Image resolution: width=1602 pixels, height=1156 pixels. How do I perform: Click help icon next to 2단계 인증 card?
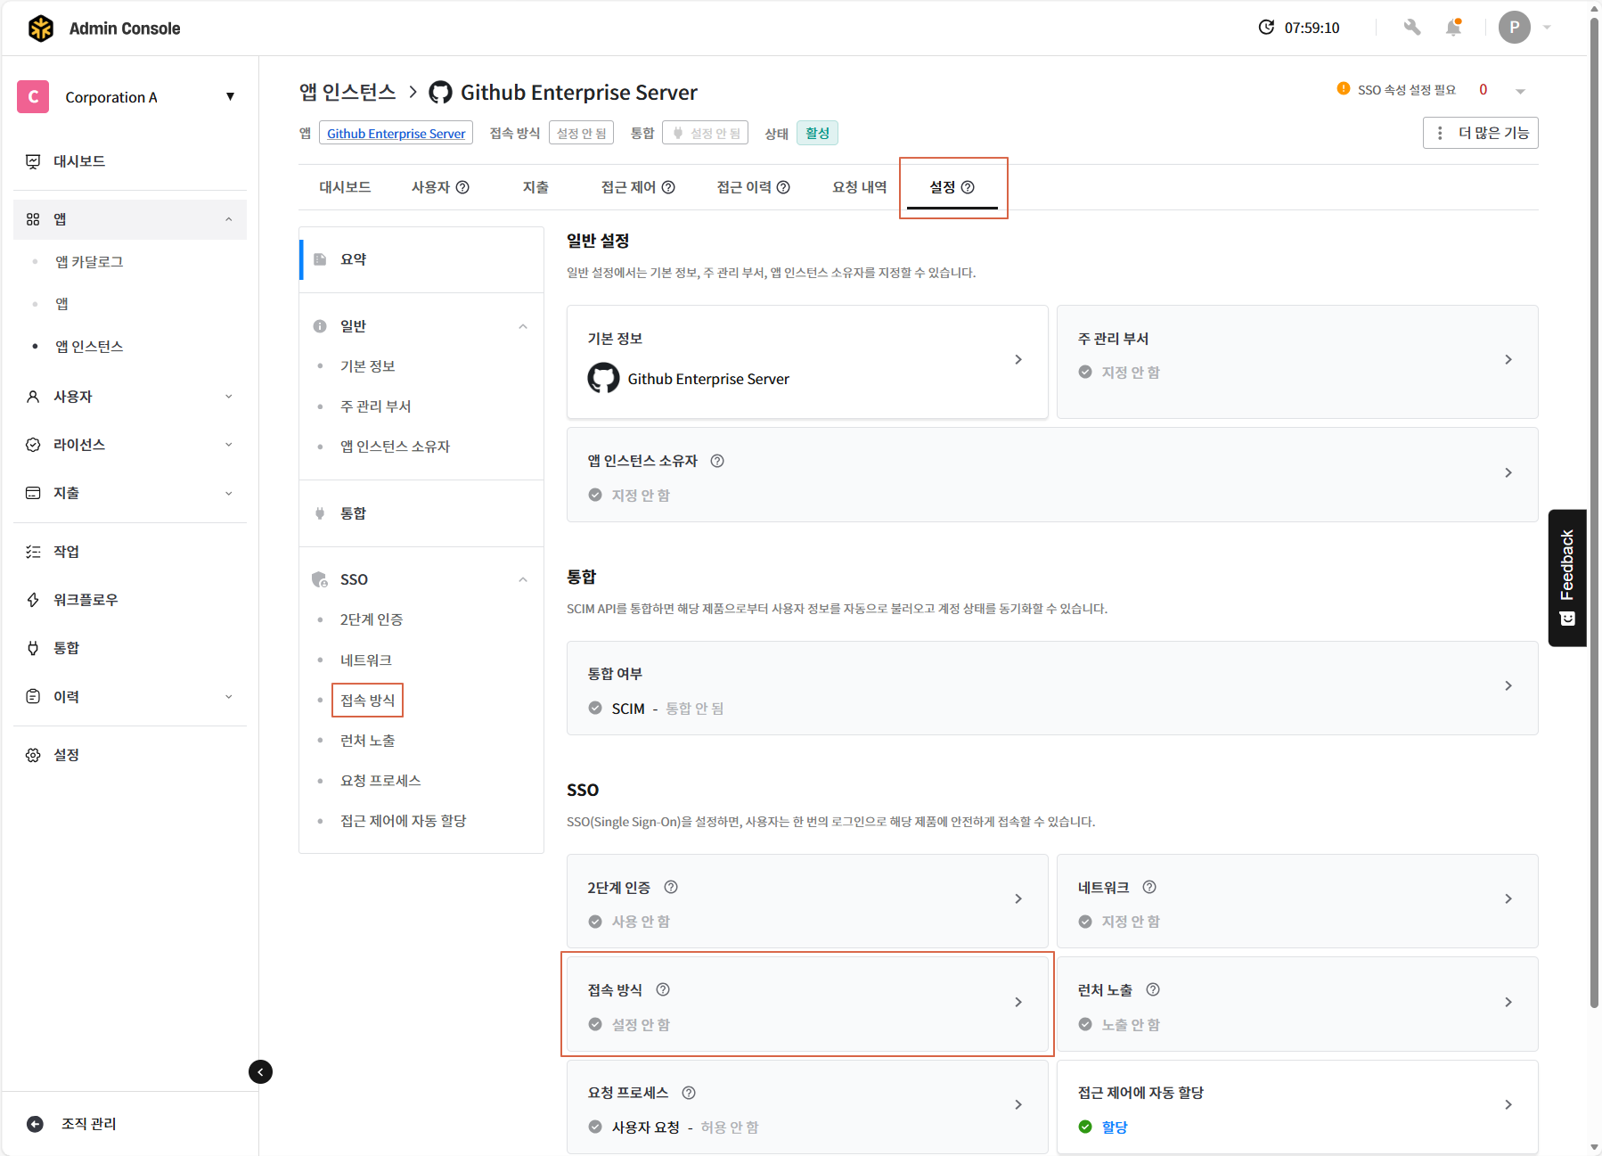pos(671,887)
